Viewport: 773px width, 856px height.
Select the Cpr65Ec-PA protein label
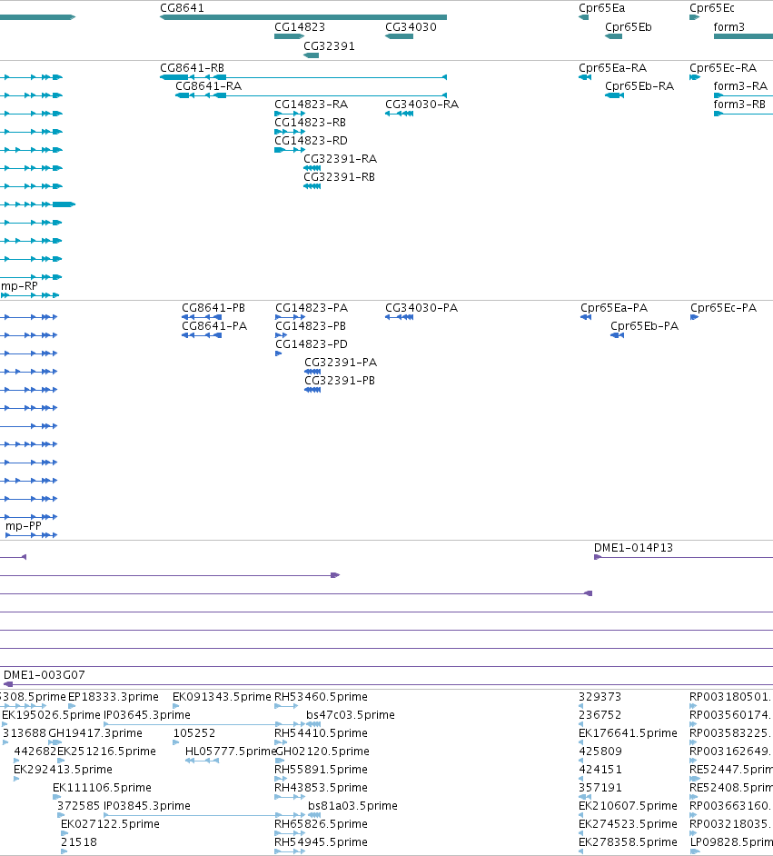[x=723, y=308]
